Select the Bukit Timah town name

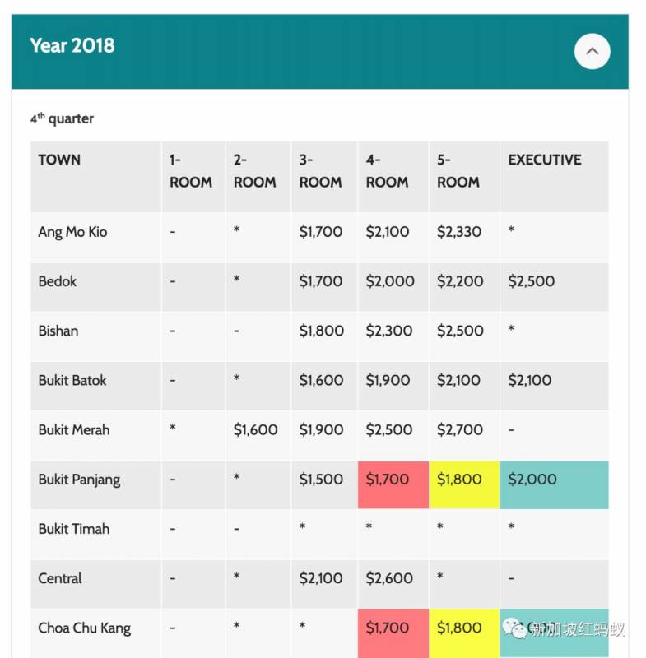(74, 529)
